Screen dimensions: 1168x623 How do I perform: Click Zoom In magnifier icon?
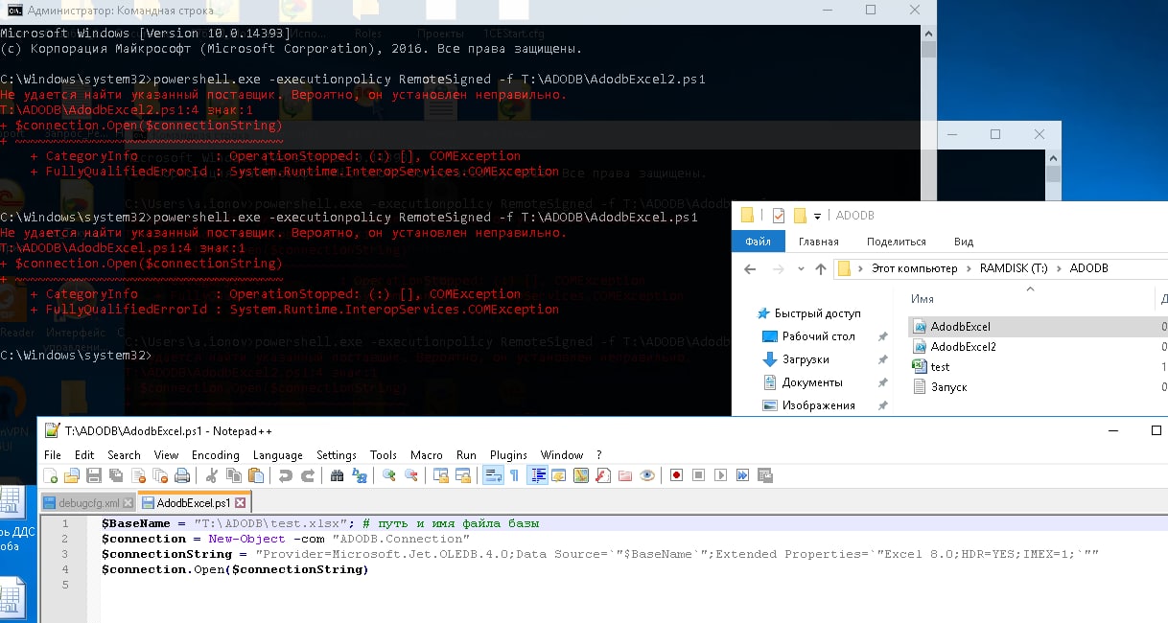388,475
